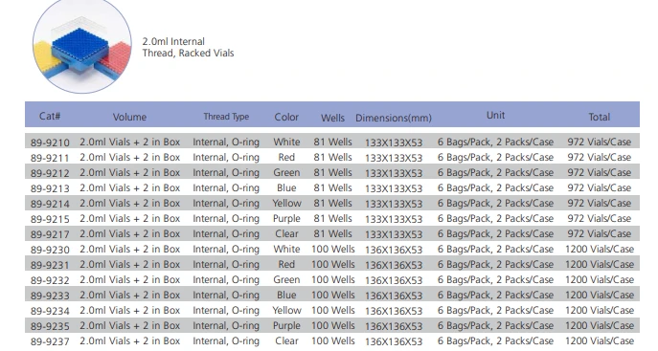The width and height of the screenshot is (658, 351).
Task: Click the Blue color cell in row 89-9233
Action: click(x=286, y=295)
